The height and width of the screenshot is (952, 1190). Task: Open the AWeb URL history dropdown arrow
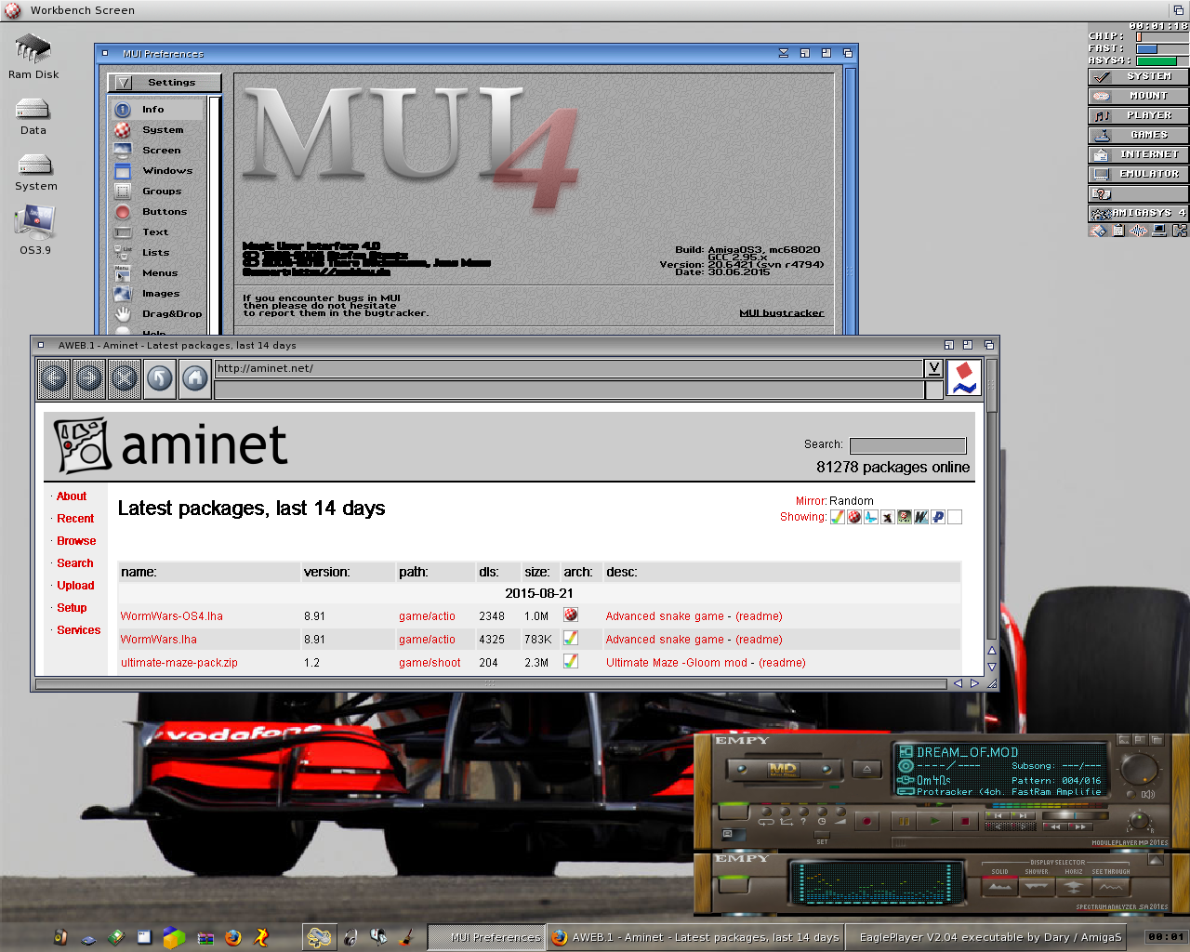click(x=933, y=368)
